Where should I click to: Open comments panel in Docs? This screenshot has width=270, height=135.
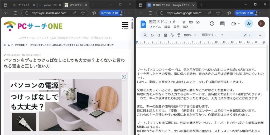coord(222,23)
